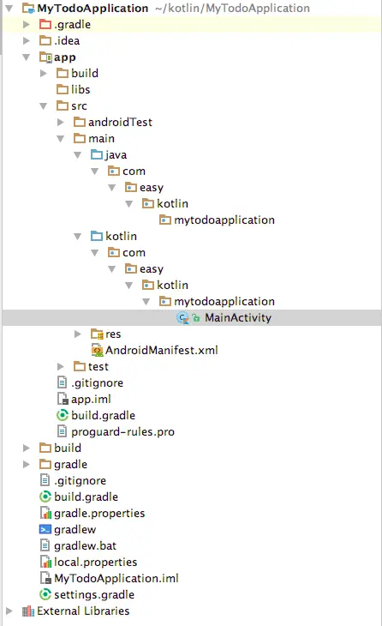Click the settings.gradle Gradle icon
This screenshot has height=626, width=382.
tap(45, 594)
